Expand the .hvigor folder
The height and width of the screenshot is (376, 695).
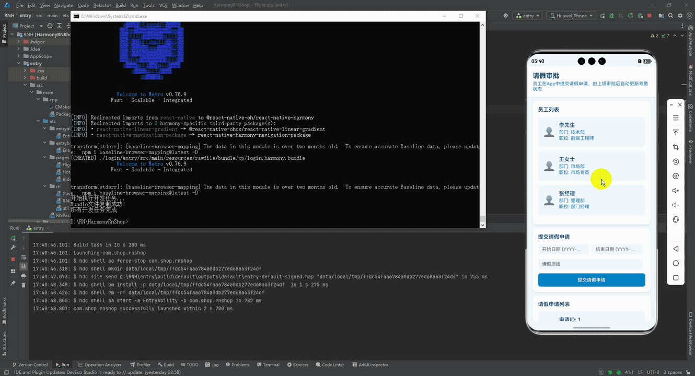coord(18,42)
